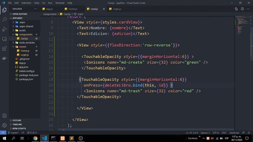Screen dimensions: 253x142
Task: Click the editor minimap
Action: [243, 25]
